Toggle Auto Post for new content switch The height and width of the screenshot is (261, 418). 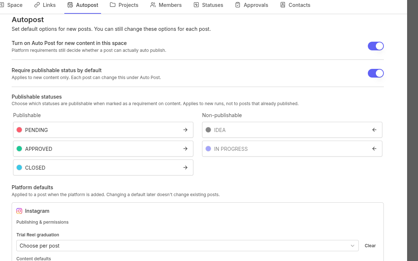click(x=375, y=46)
